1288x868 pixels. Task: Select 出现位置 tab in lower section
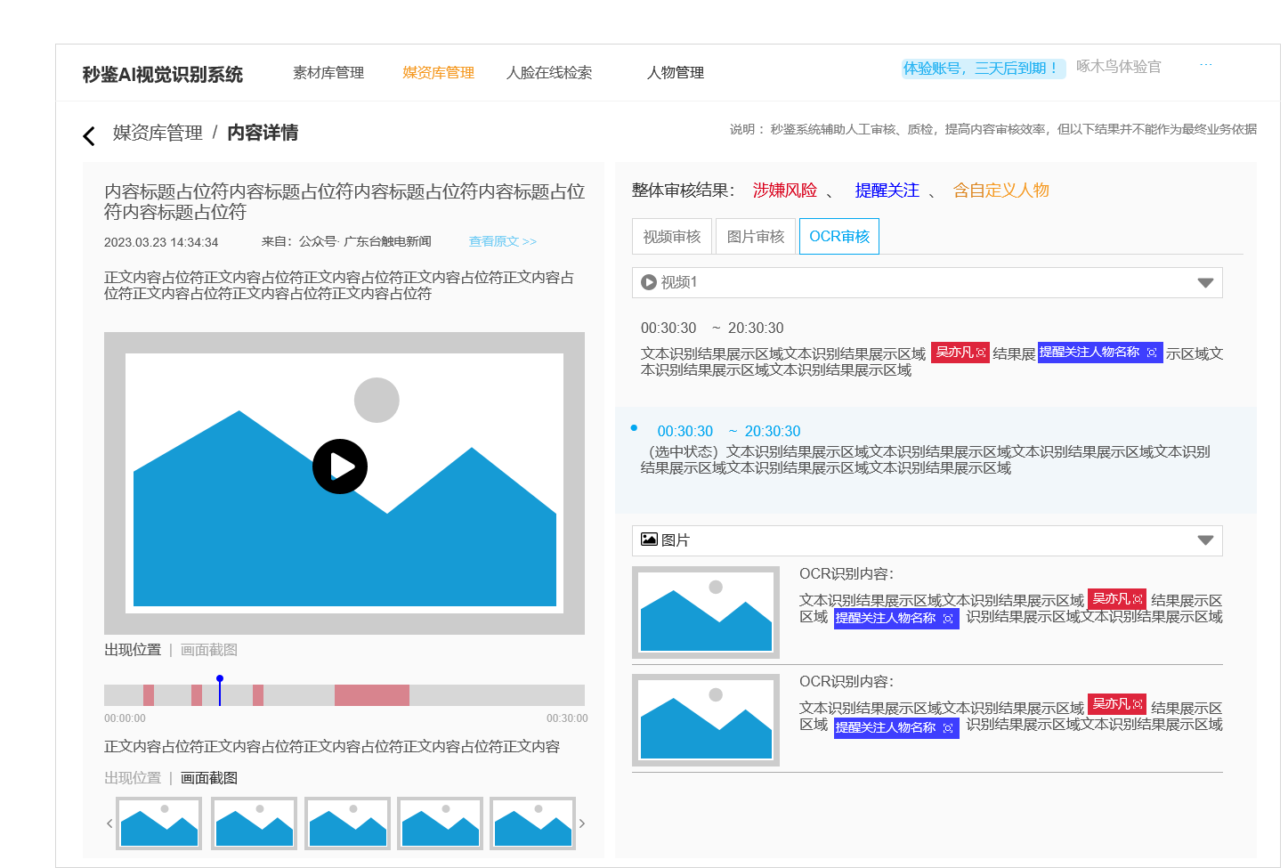(133, 778)
